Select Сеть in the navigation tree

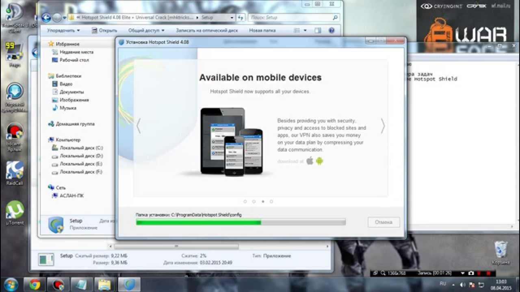(x=57, y=188)
